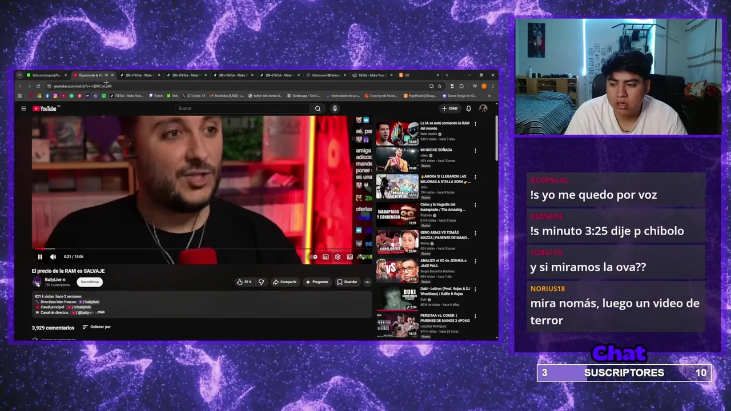
Task: Open the BaityLive channel name link
Action: [x=53, y=280]
